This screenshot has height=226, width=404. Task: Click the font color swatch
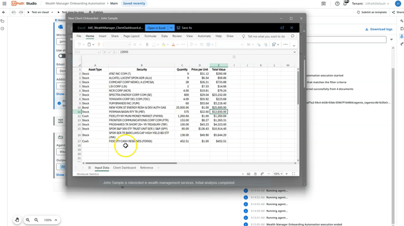coord(173,44)
